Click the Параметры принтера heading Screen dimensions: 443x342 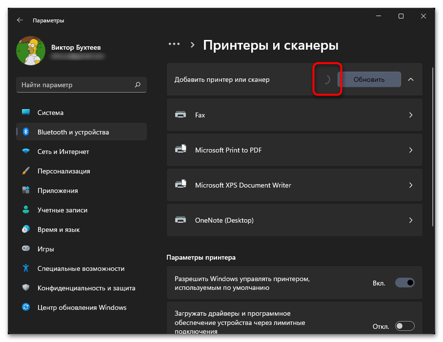(201, 257)
